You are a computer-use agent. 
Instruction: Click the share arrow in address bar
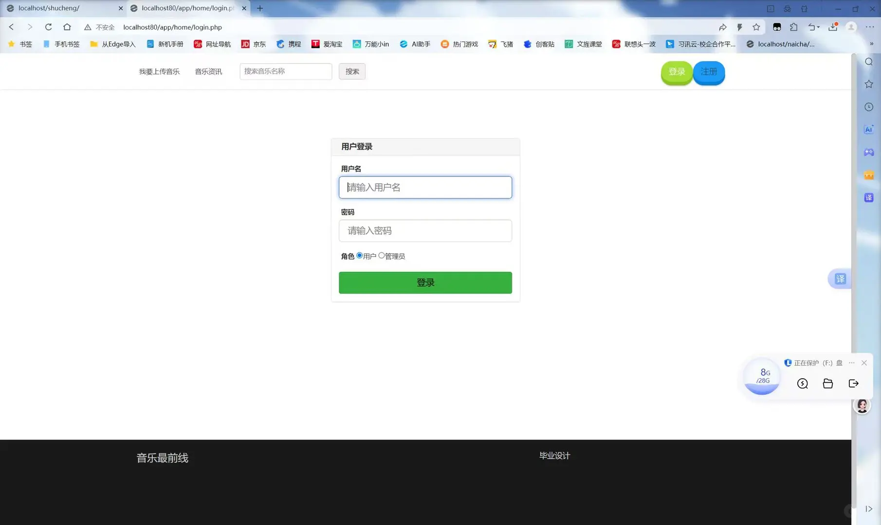click(722, 27)
